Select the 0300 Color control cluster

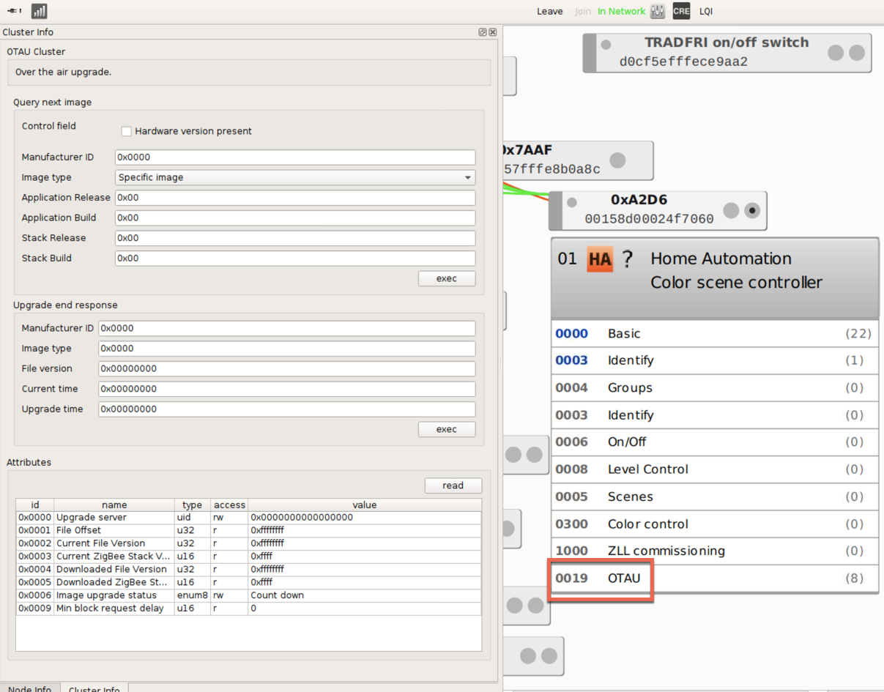point(714,524)
